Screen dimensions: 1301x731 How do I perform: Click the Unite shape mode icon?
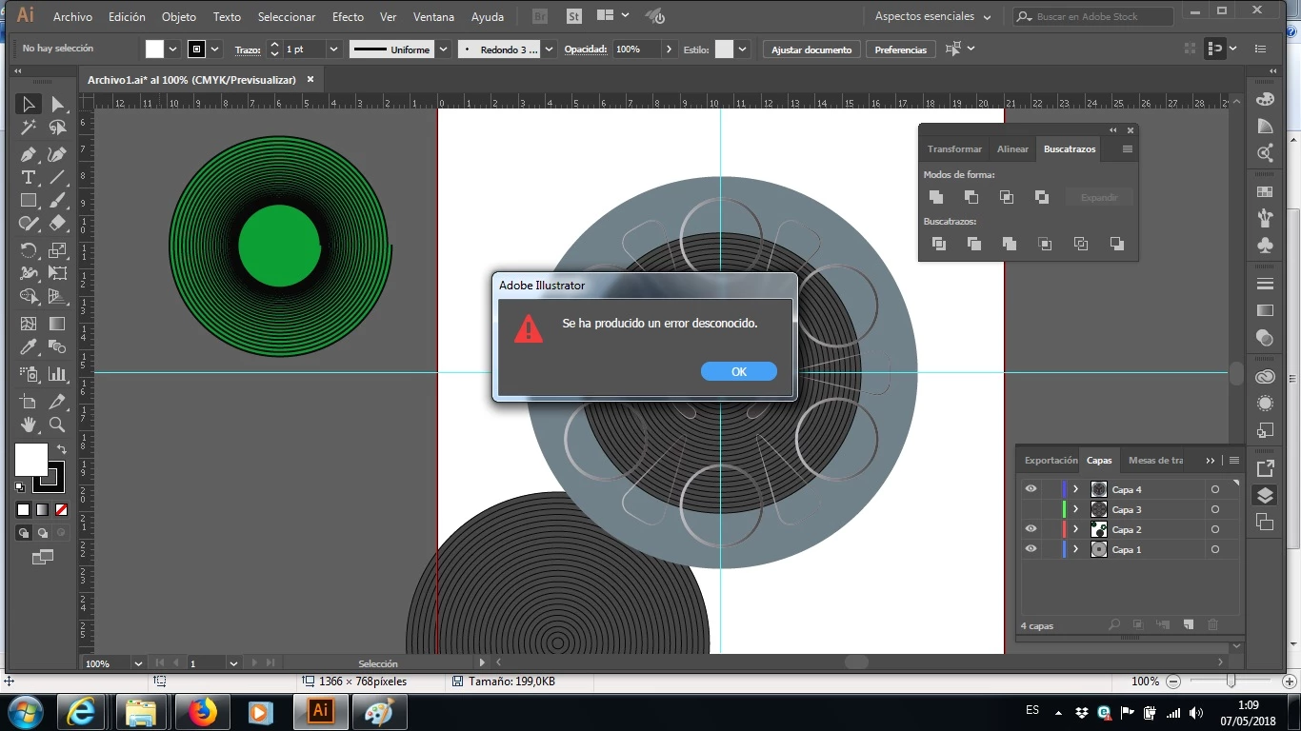pyautogui.click(x=936, y=197)
